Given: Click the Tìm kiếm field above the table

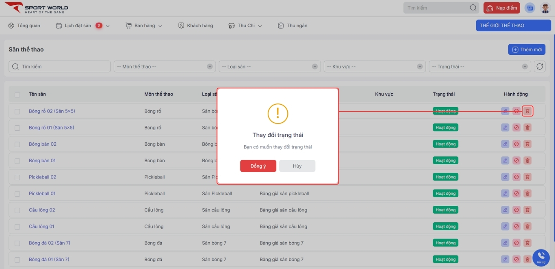Looking at the screenshot, I should pyautogui.click(x=60, y=67).
